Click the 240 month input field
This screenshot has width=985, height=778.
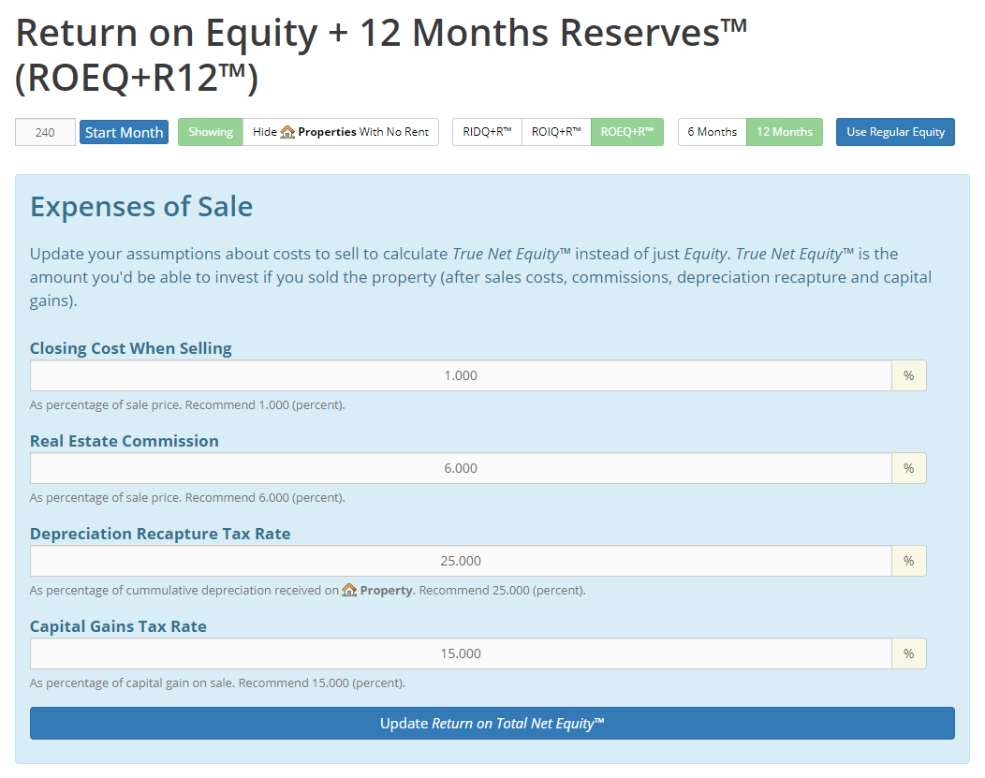[x=44, y=131]
